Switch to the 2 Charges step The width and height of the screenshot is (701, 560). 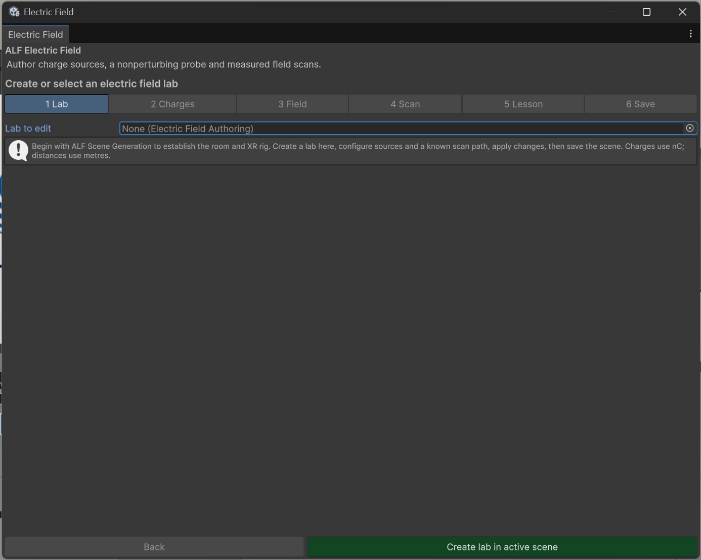pyautogui.click(x=173, y=104)
